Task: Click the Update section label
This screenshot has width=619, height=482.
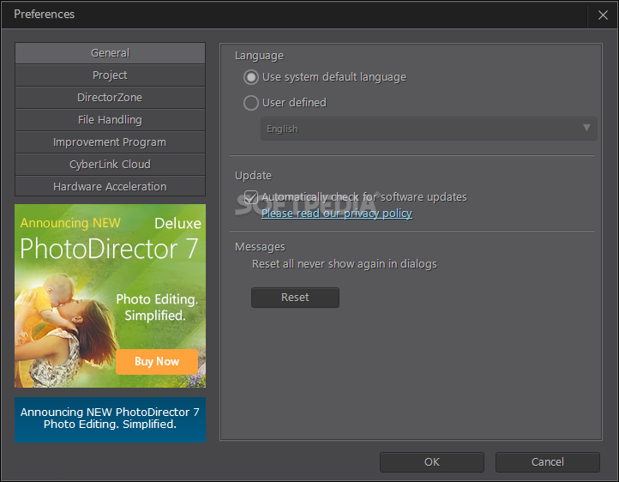Action: (x=254, y=175)
